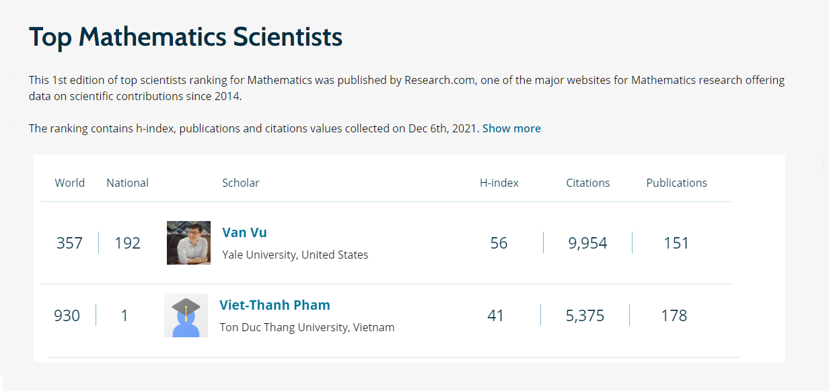Image resolution: width=829 pixels, height=391 pixels.
Task: Click Viet-Thanh Pham's H-index value 41
Action: [x=496, y=316]
